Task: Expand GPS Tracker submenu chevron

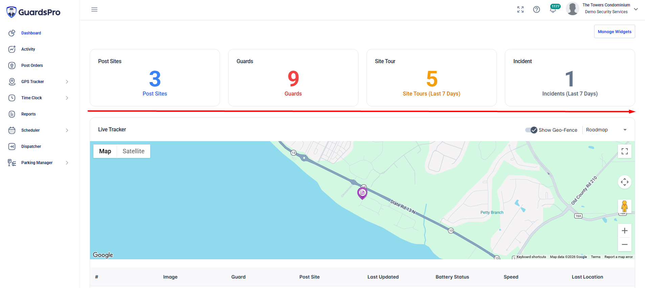Action: (x=67, y=82)
